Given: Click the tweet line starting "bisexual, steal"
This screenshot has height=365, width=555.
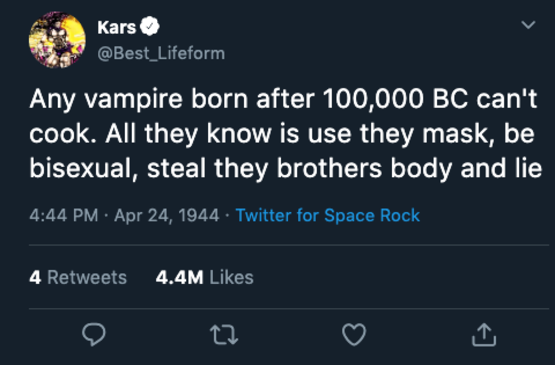Looking at the screenshot, I should 285,169.
